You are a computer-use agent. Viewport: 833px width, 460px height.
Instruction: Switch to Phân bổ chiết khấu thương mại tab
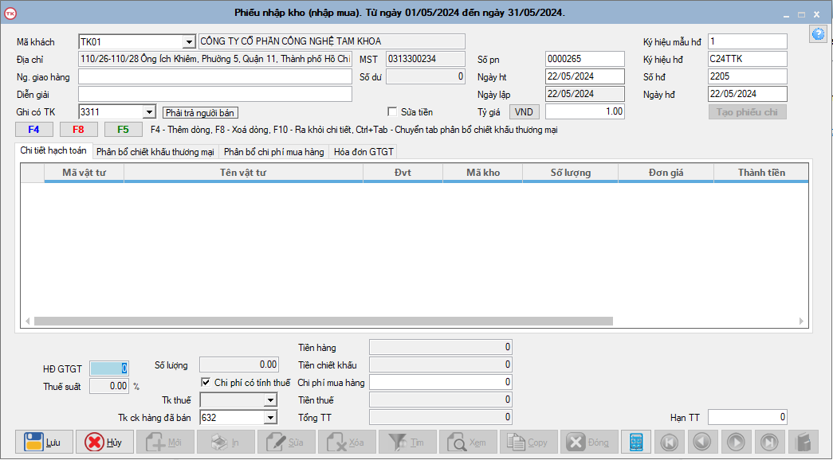pyautogui.click(x=155, y=152)
